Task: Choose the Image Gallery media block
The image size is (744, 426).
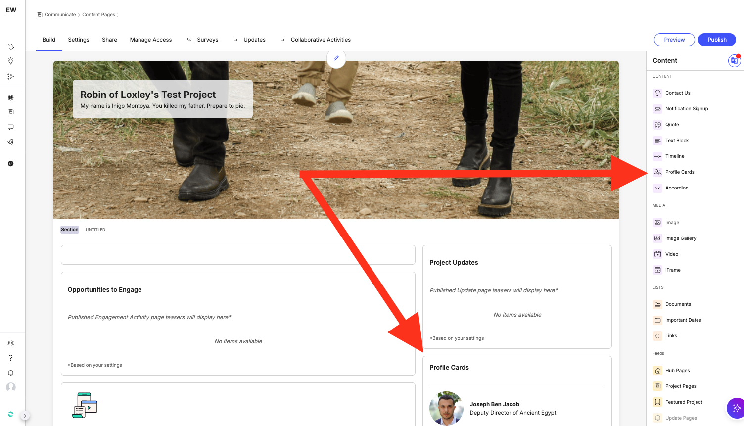Action: click(680, 238)
